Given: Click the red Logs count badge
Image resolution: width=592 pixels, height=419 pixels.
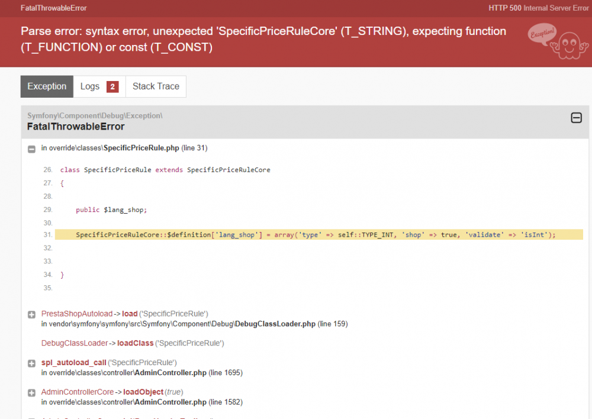Looking at the screenshot, I should click(x=112, y=86).
